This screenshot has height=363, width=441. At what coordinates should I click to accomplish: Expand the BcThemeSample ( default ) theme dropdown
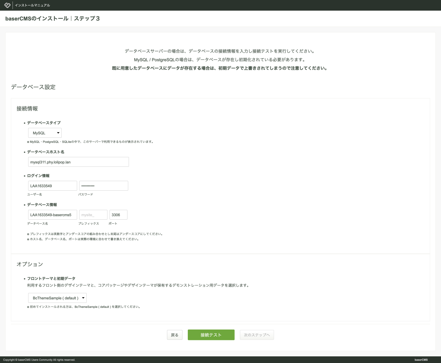tap(57, 298)
